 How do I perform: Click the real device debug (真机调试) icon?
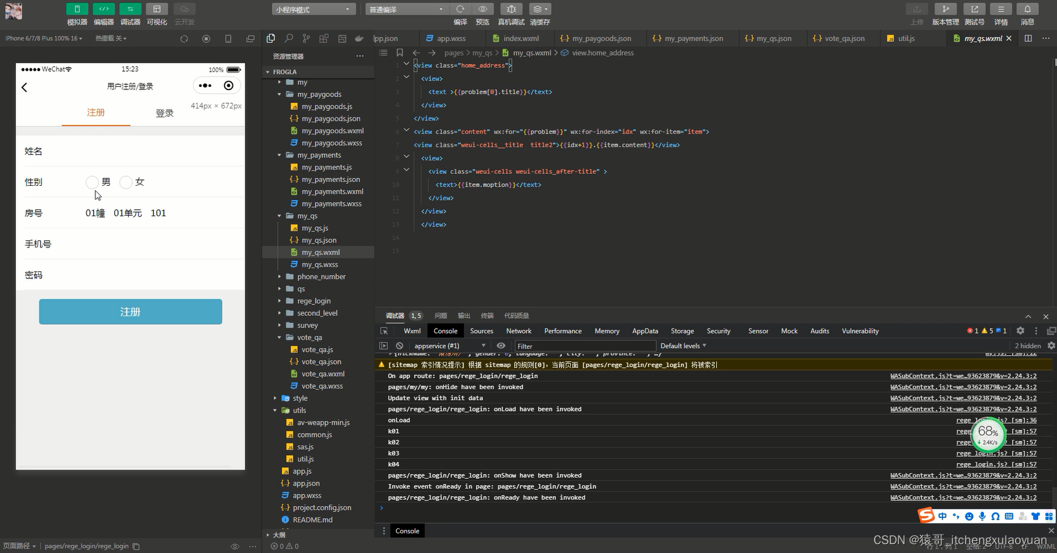511,9
